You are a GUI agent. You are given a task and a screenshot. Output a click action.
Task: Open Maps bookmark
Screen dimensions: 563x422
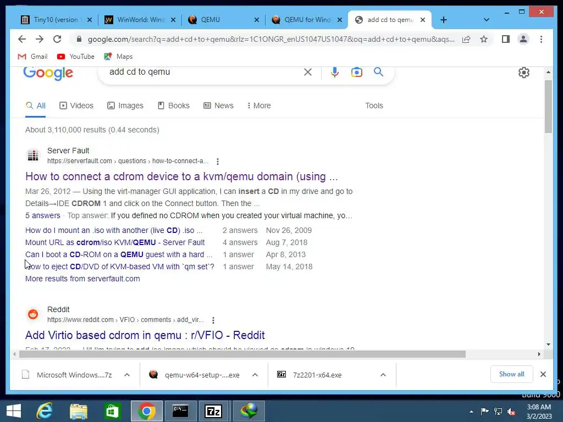tap(118, 57)
